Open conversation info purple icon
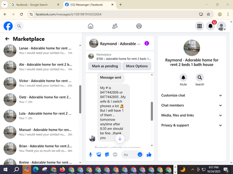This screenshot has width=233, height=174. pyautogui.click(x=147, y=43)
